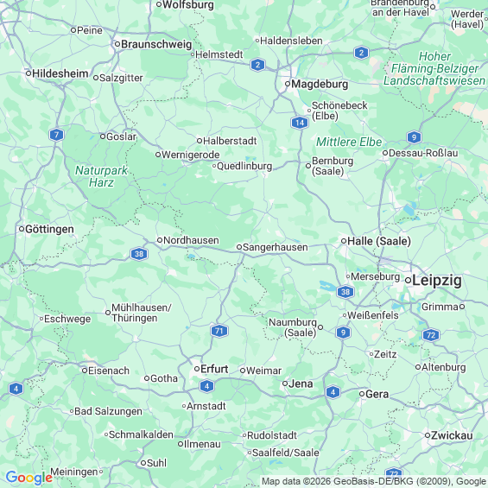
Task: Click the A4 shield just below Erfurt
Action: (206, 386)
